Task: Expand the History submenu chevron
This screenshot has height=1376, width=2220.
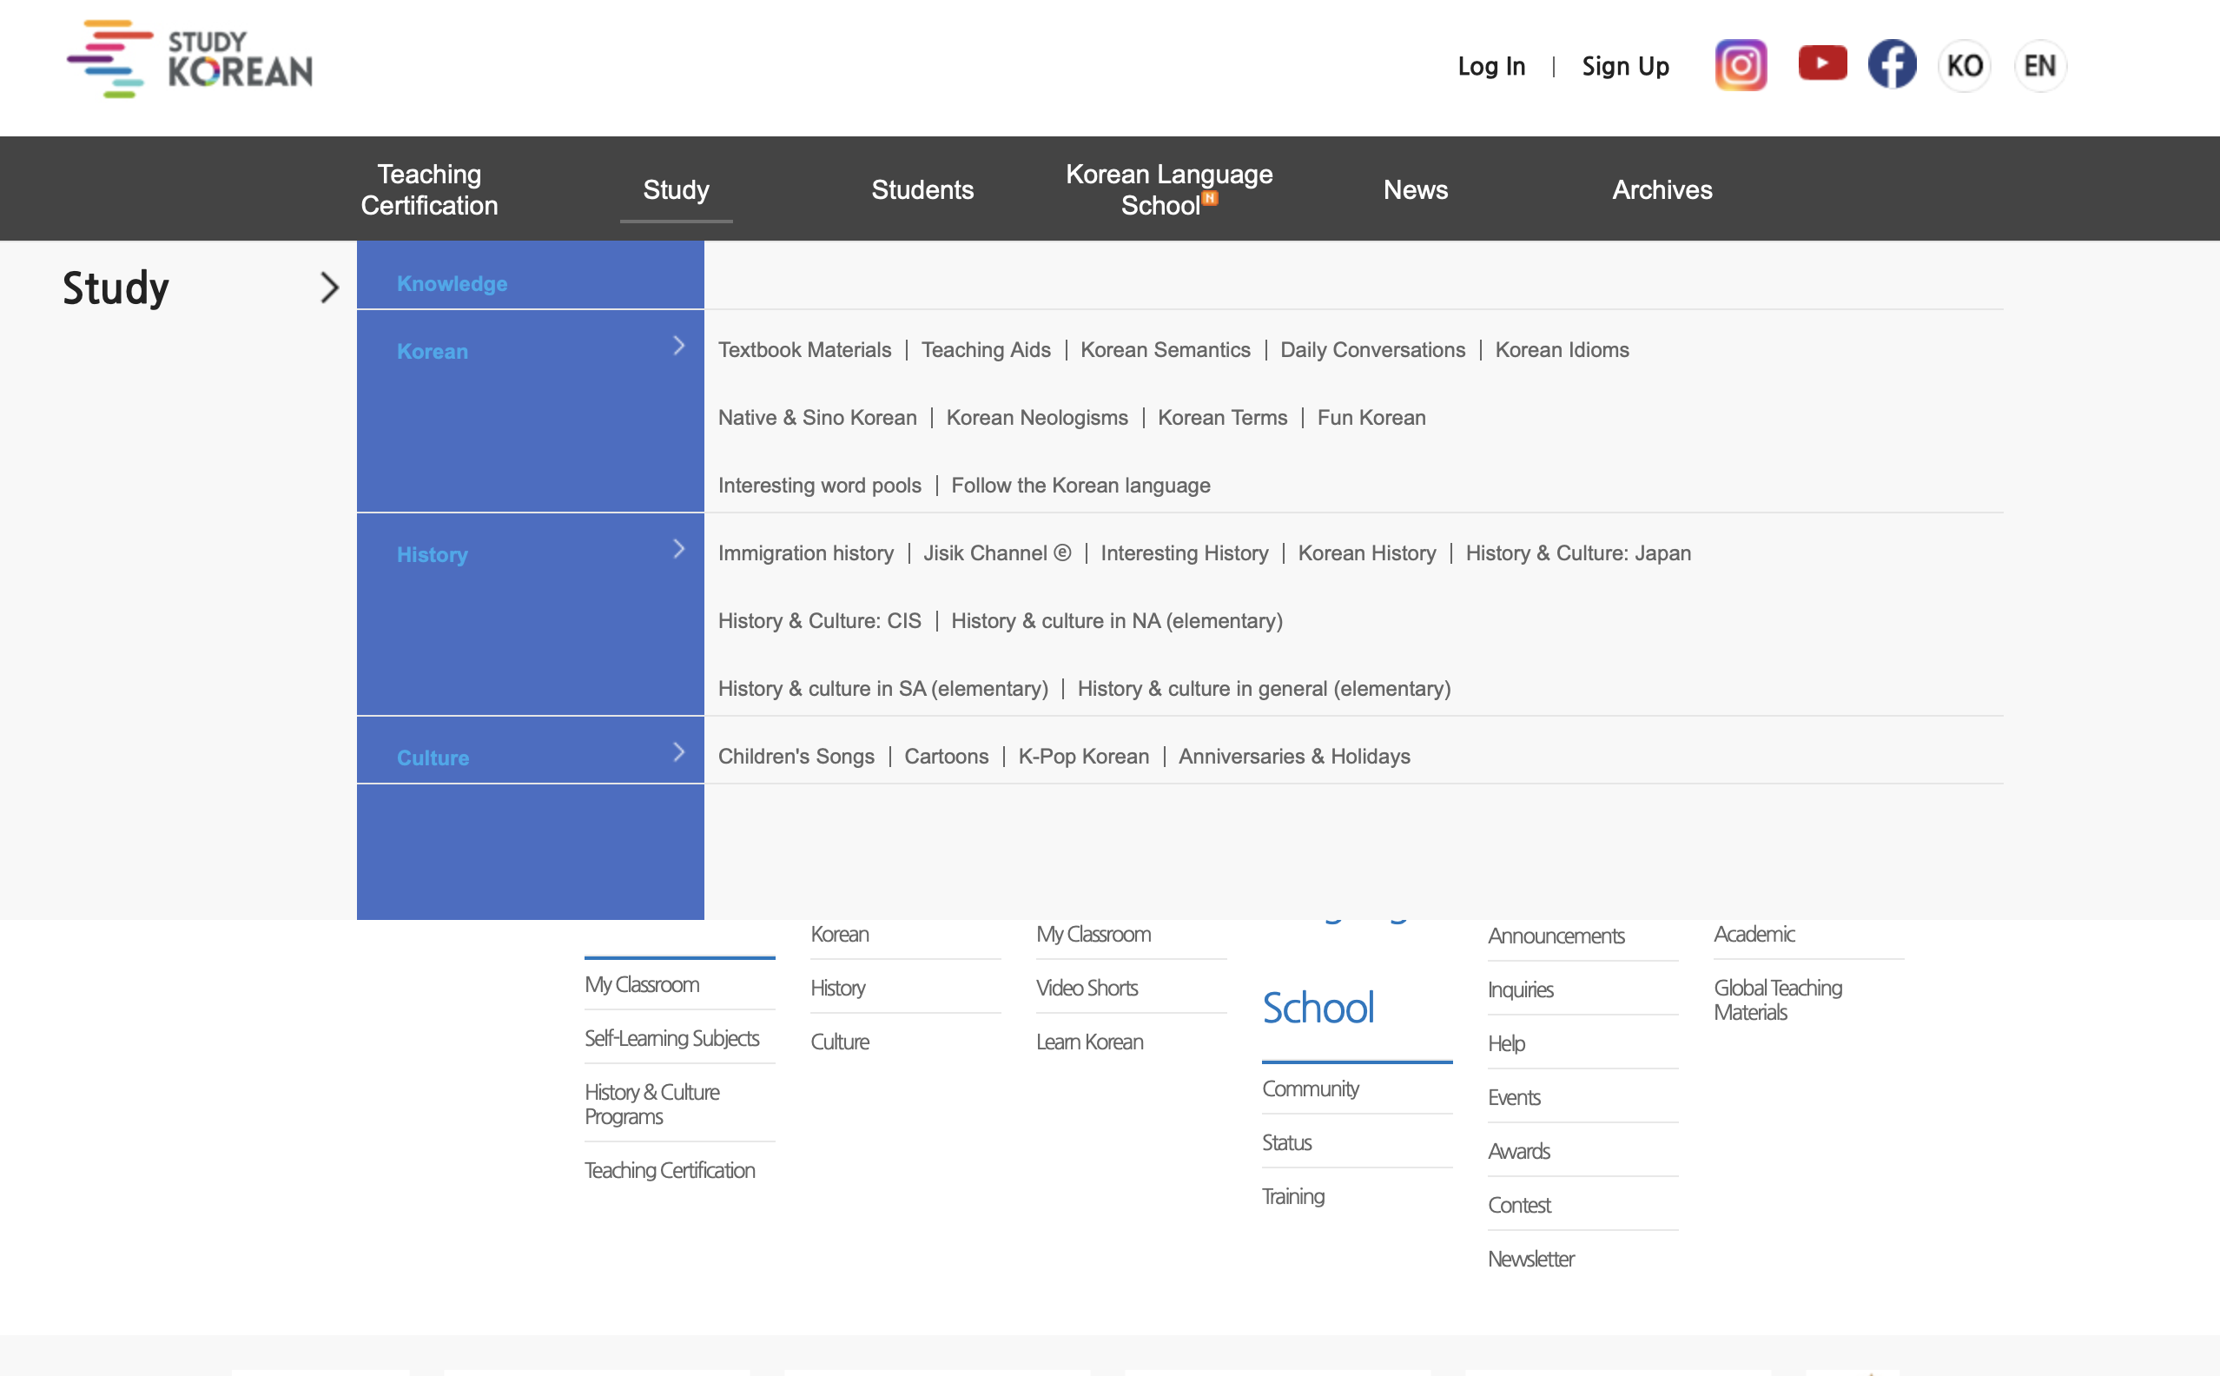Action: coord(677,549)
